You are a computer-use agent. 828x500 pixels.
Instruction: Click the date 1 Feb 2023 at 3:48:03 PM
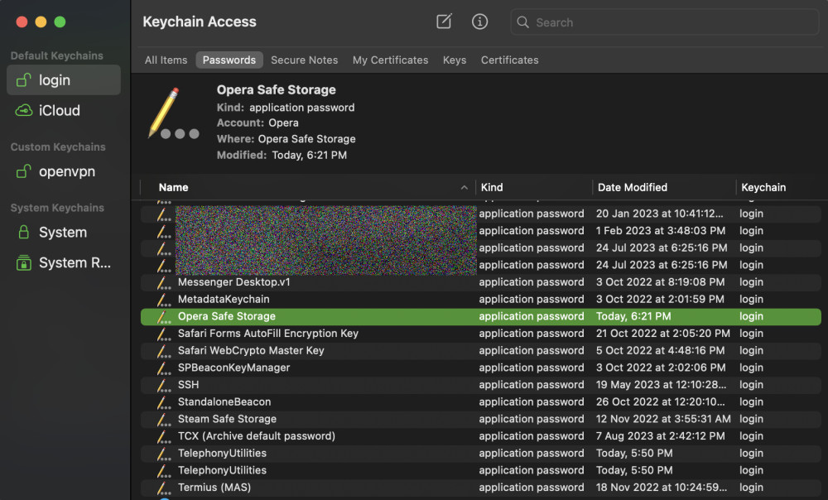tap(661, 231)
